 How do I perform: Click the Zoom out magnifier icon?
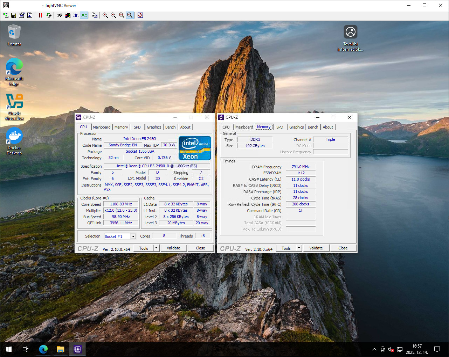113,15
